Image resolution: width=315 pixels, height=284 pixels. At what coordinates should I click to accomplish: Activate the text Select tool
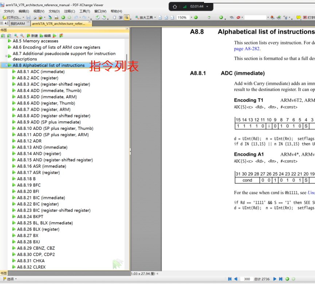tap(127, 17)
